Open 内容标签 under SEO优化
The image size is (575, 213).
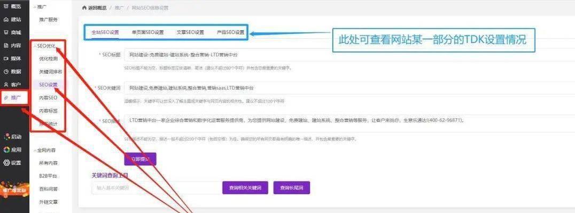pyautogui.click(x=49, y=111)
